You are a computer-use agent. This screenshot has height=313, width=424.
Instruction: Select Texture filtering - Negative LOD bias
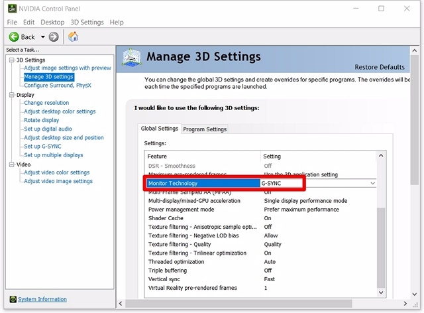coord(261,235)
